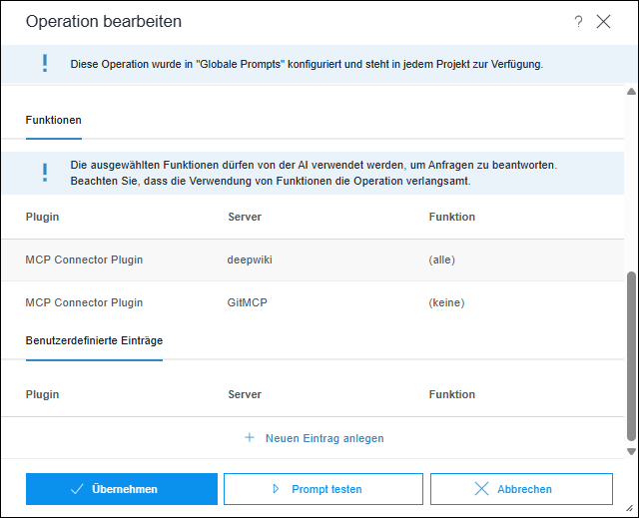The width and height of the screenshot is (639, 518).
Task: Click MCP Connector Plugin in the deepwiki row
Action: (x=84, y=259)
